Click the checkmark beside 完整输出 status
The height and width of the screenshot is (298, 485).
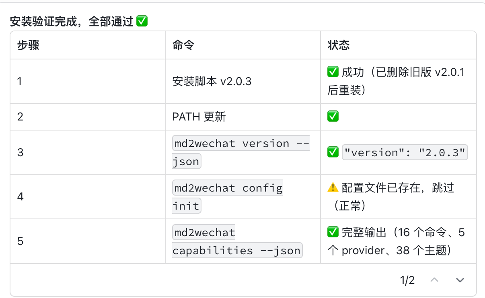(333, 232)
